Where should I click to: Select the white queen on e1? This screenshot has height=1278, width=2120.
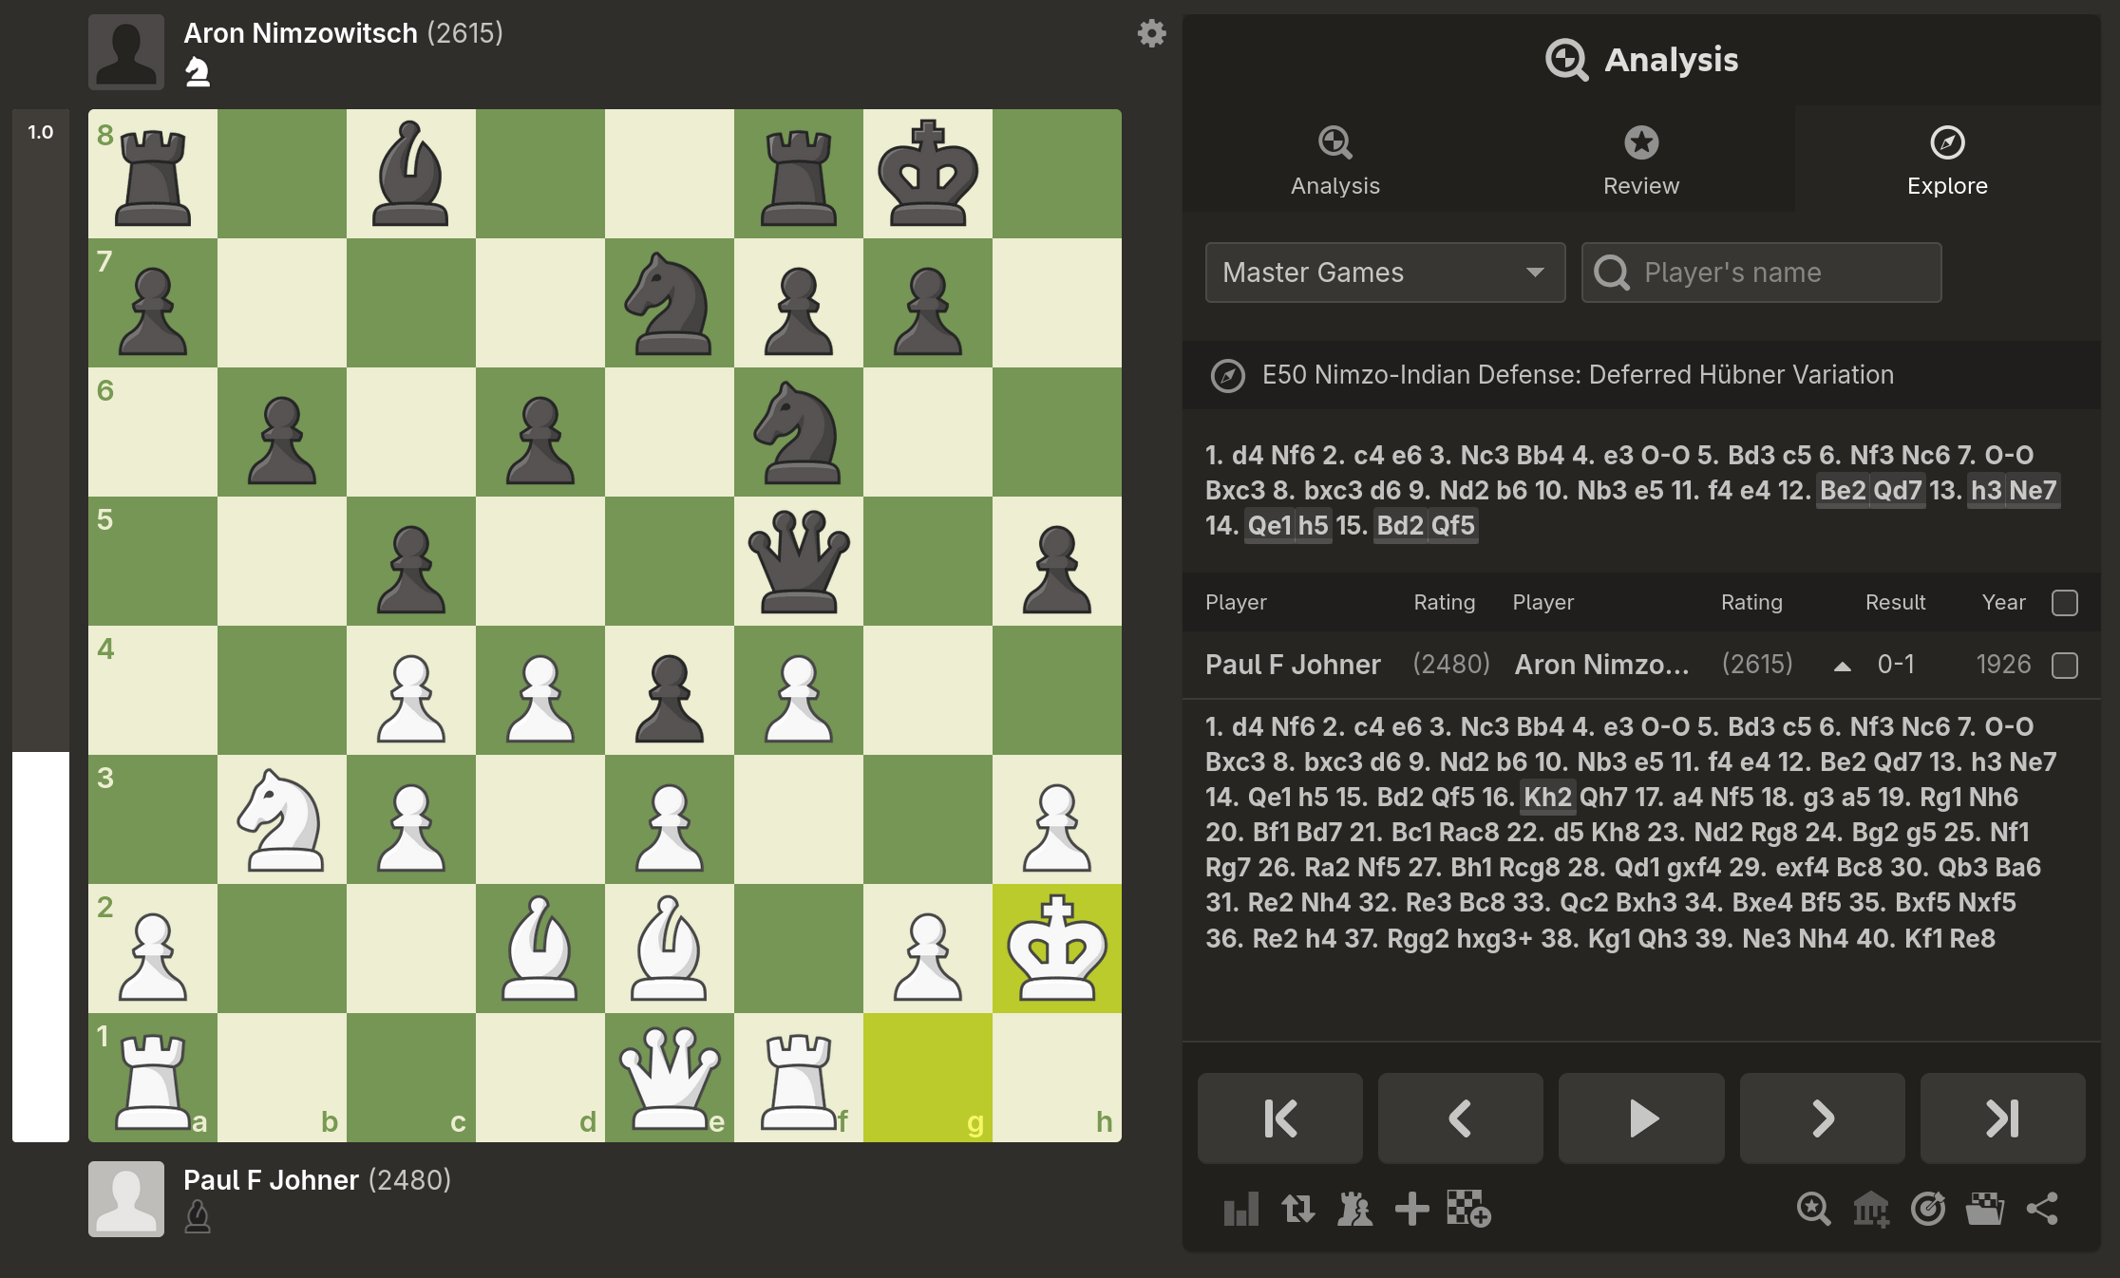[x=670, y=1078]
